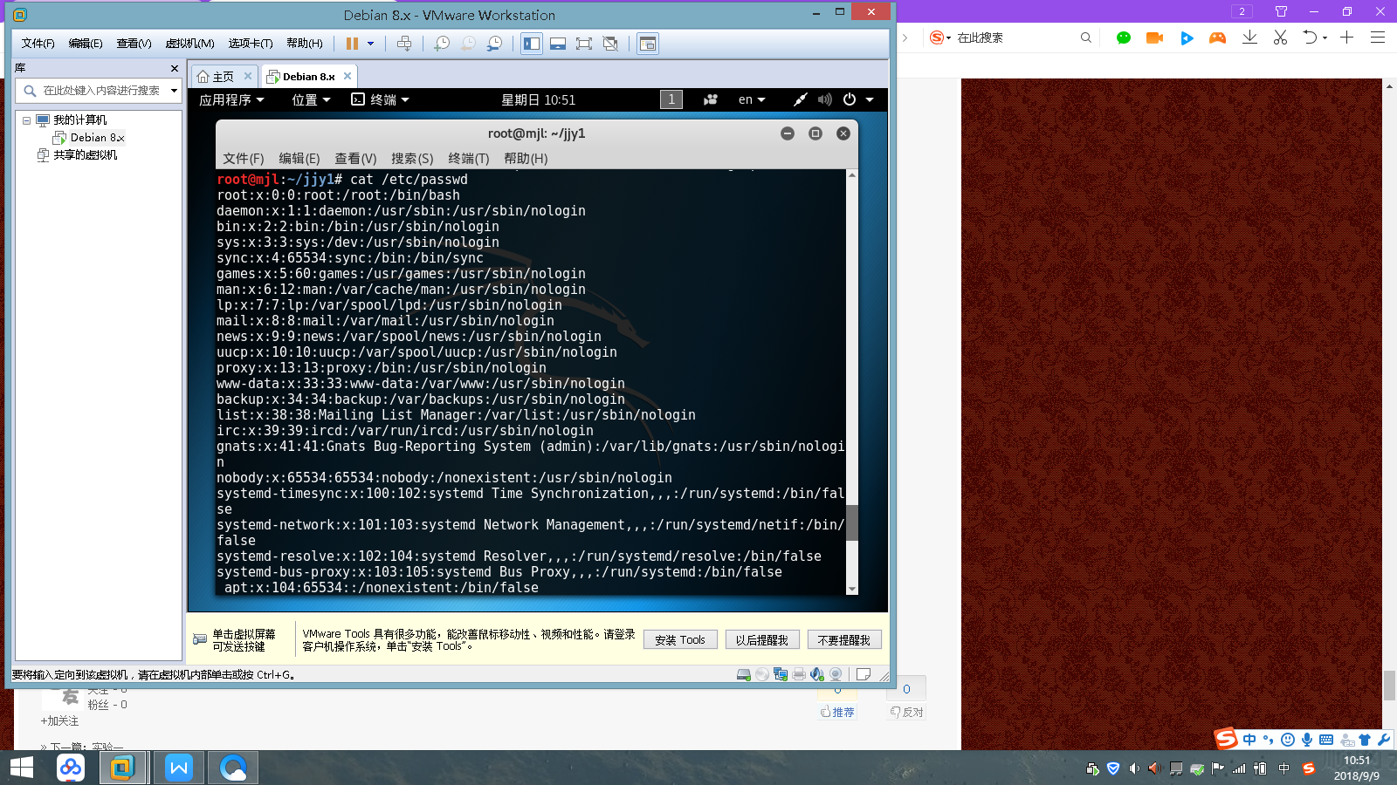This screenshot has height=785, width=1397.
Task: Open the 位置 menu in GNOME top bar
Action: (x=311, y=99)
